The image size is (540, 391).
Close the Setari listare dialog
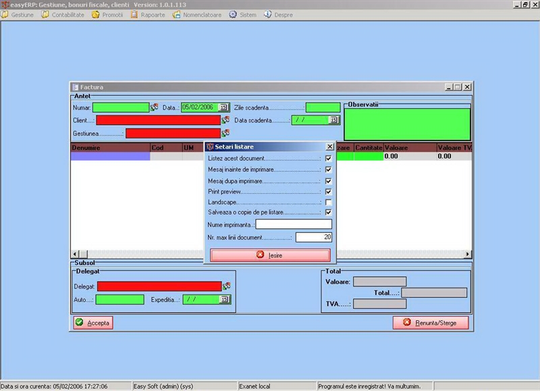pyautogui.click(x=329, y=147)
